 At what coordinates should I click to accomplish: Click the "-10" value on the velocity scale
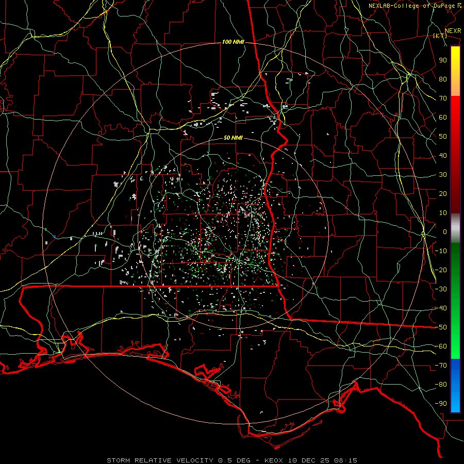click(441, 251)
